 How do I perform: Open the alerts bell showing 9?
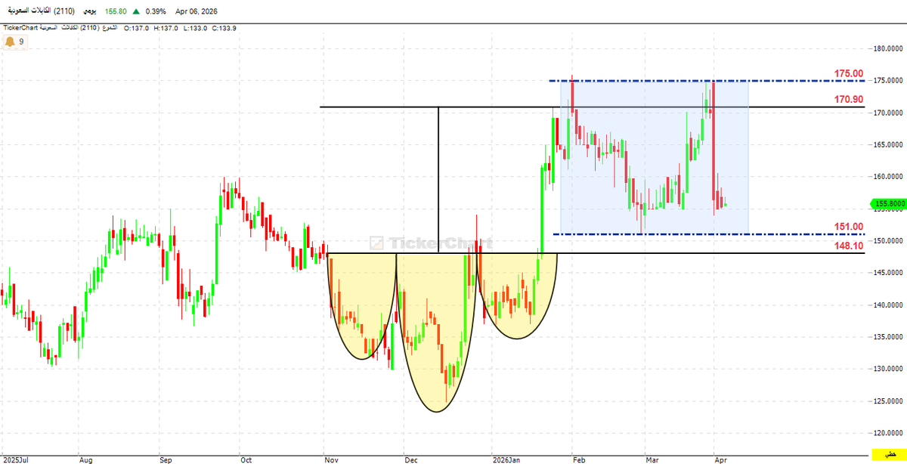coord(15,42)
